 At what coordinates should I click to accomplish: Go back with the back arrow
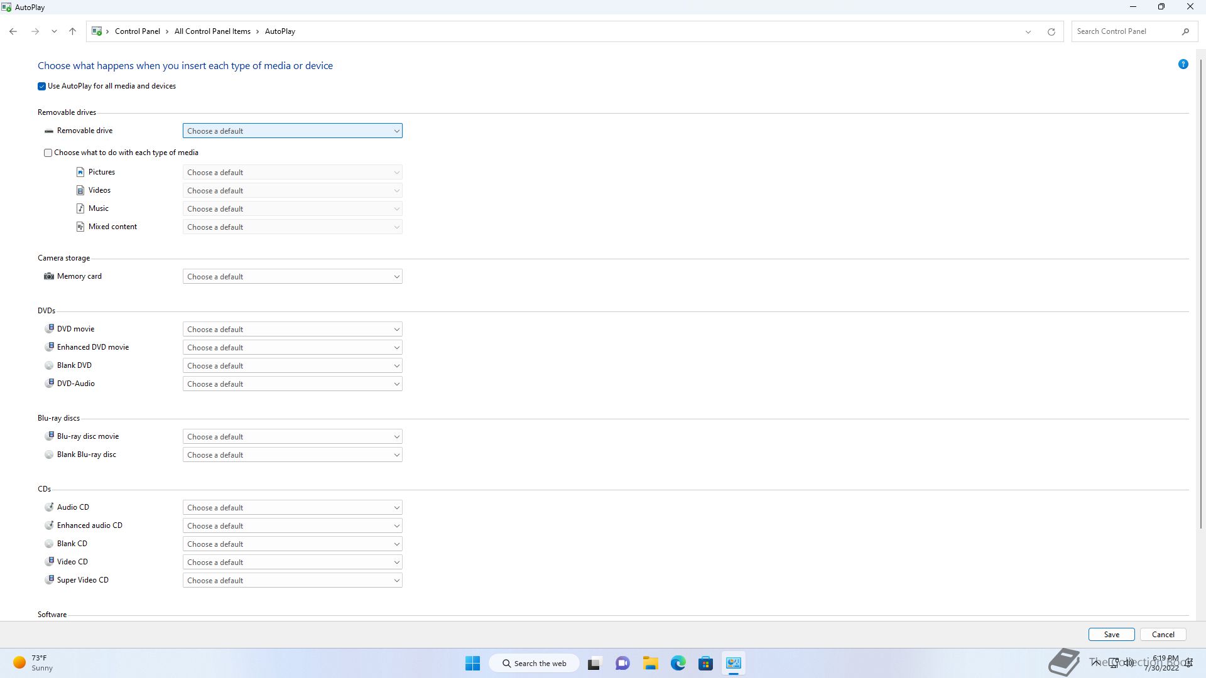(13, 31)
